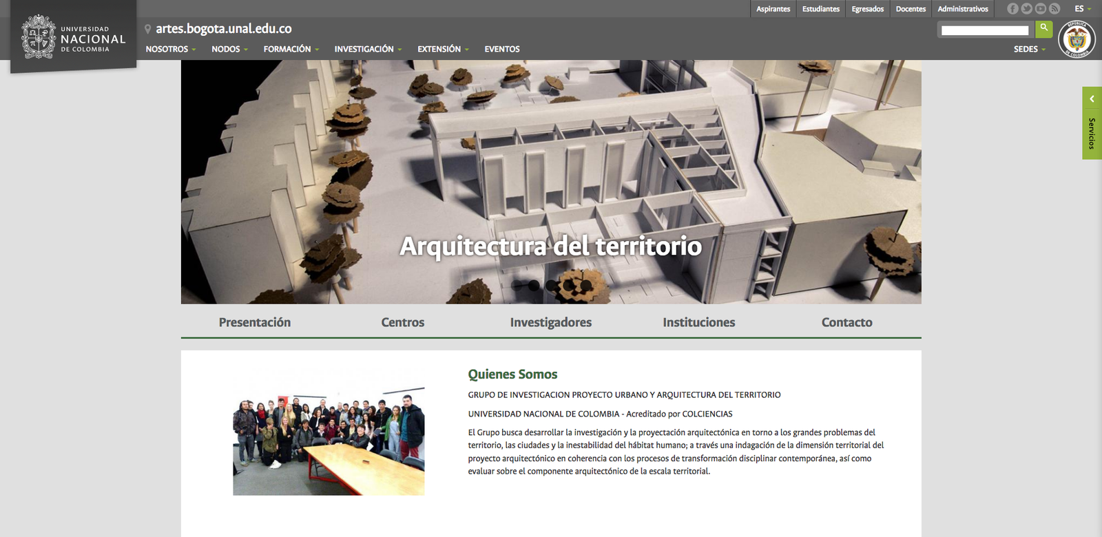Switch to the Contacto tab
Viewport: 1102px width, 537px height.
click(847, 322)
